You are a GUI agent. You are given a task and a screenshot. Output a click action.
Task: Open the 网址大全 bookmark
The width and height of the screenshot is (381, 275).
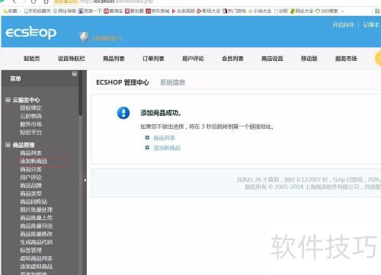[x=302, y=11]
